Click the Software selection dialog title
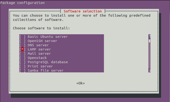 pos(83,11)
